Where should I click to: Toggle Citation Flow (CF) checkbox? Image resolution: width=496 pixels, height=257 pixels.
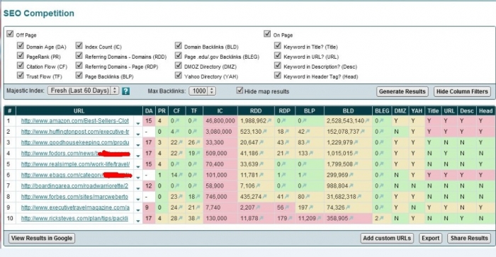[x=21, y=65]
